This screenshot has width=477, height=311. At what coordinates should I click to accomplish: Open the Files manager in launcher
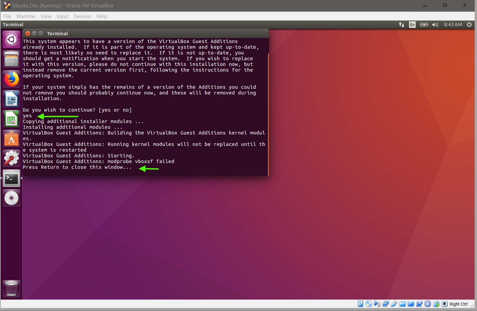pyautogui.click(x=11, y=59)
